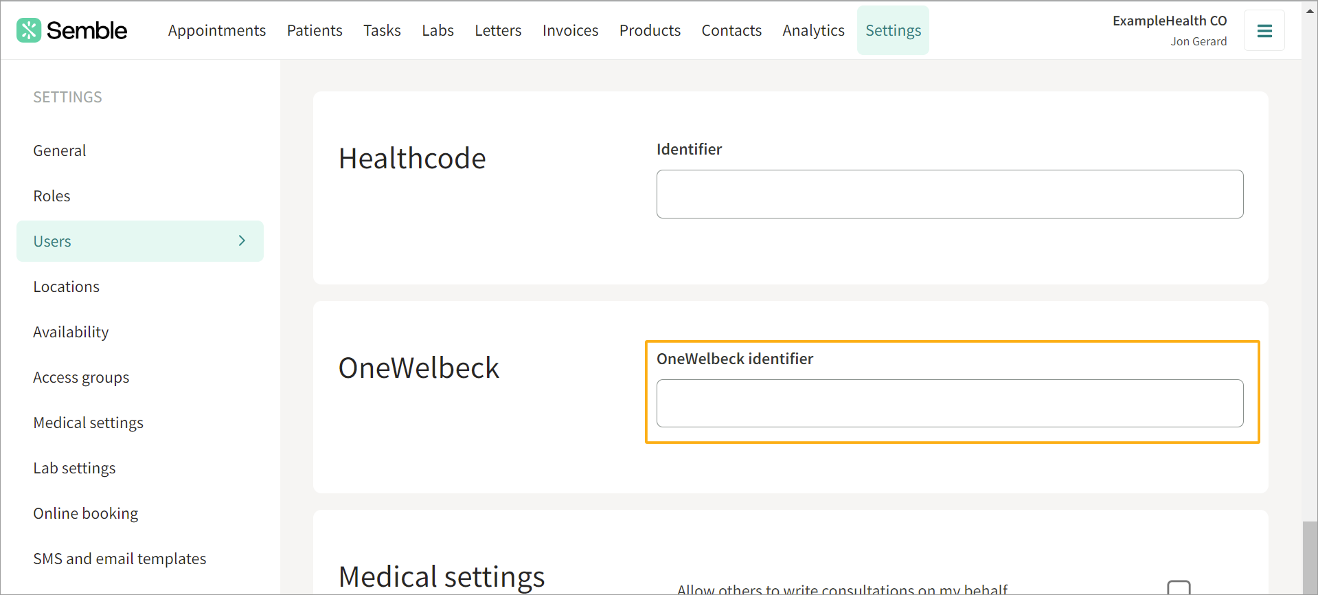Select the Settings tab
The image size is (1318, 595).
click(x=893, y=30)
